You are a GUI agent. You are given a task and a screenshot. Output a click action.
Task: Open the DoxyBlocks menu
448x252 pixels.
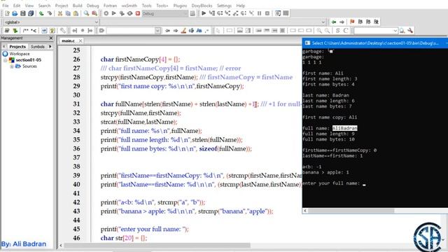pos(202,6)
